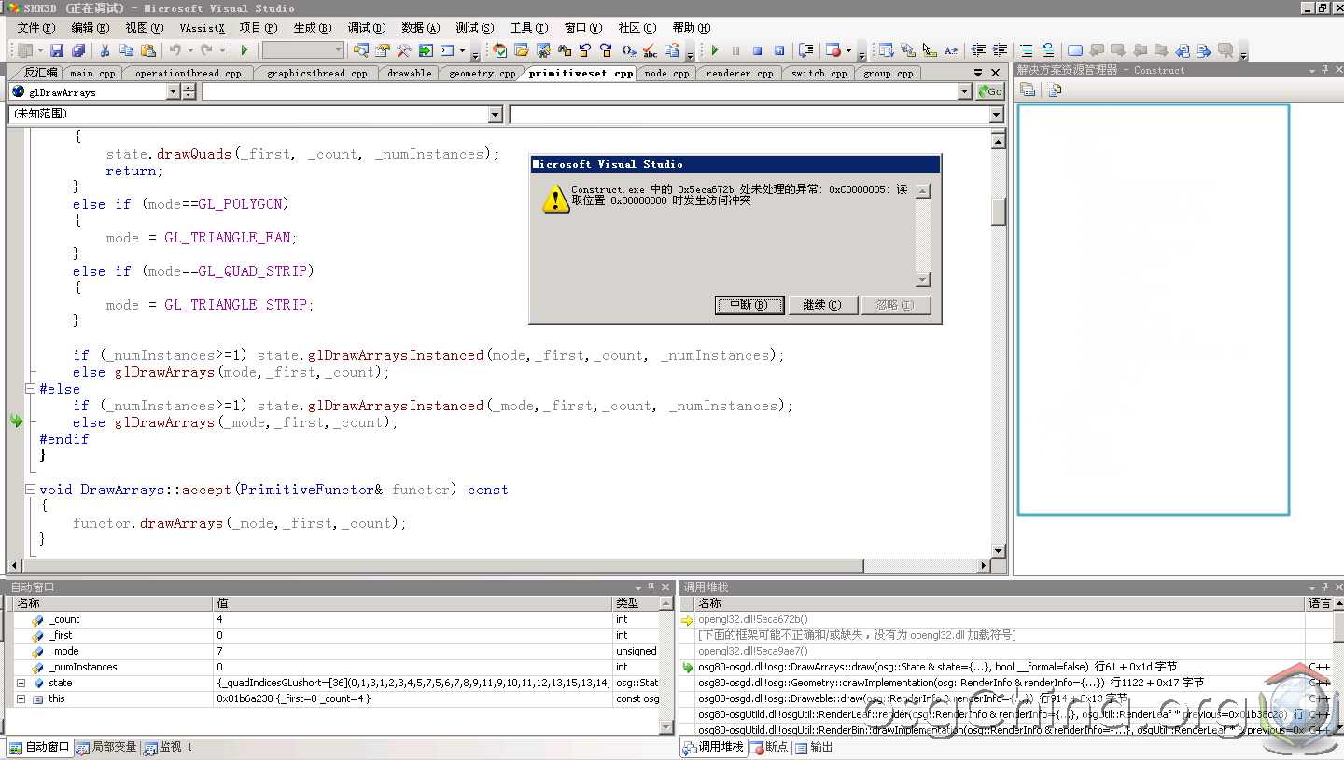Image resolution: width=1344 pixels, height=760 pixels.
Task: Click the Solution Explorer properties icon
Action: coord(1028,90)
